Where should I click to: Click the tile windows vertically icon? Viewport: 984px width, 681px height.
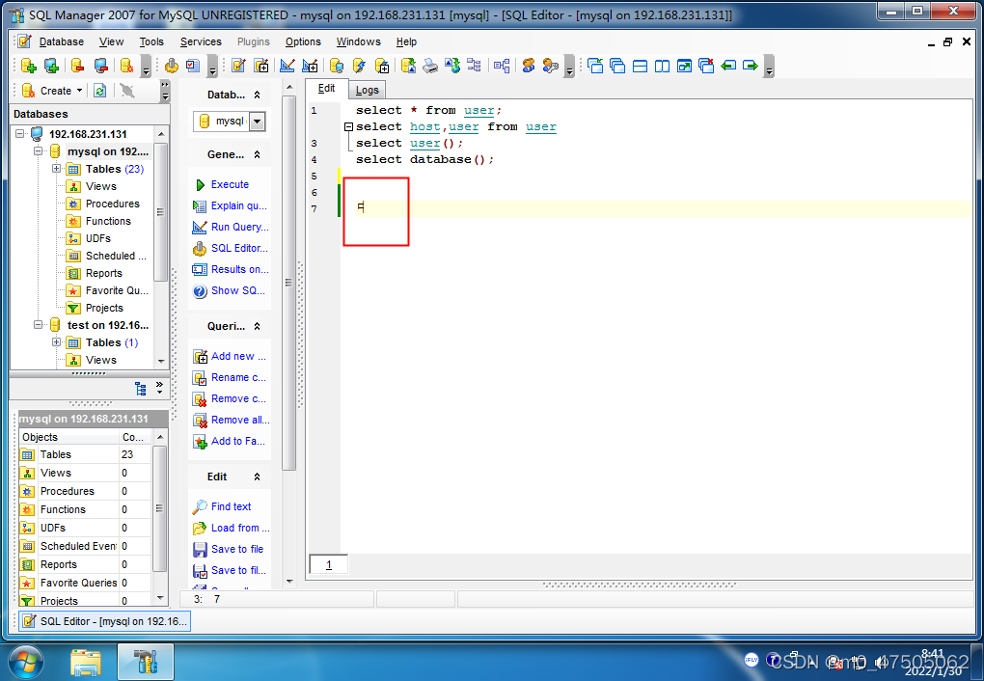click(x=662, y=66)
